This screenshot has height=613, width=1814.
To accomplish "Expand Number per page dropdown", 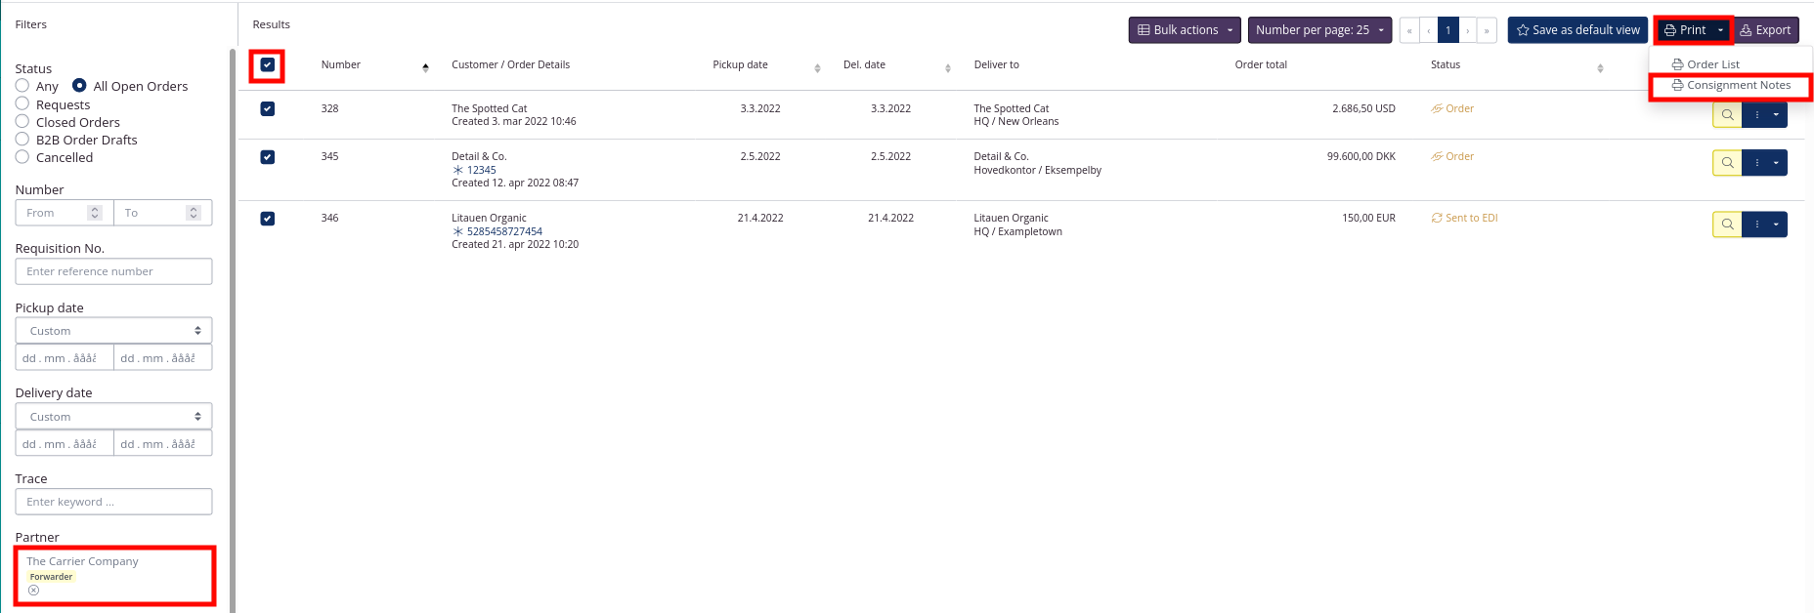I will tap(1319, 30).
